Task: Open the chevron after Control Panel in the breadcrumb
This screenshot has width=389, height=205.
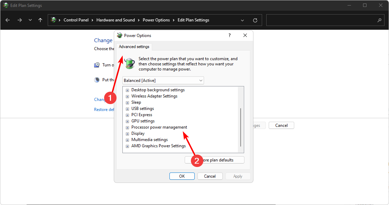Action: [x=92, y=20]
